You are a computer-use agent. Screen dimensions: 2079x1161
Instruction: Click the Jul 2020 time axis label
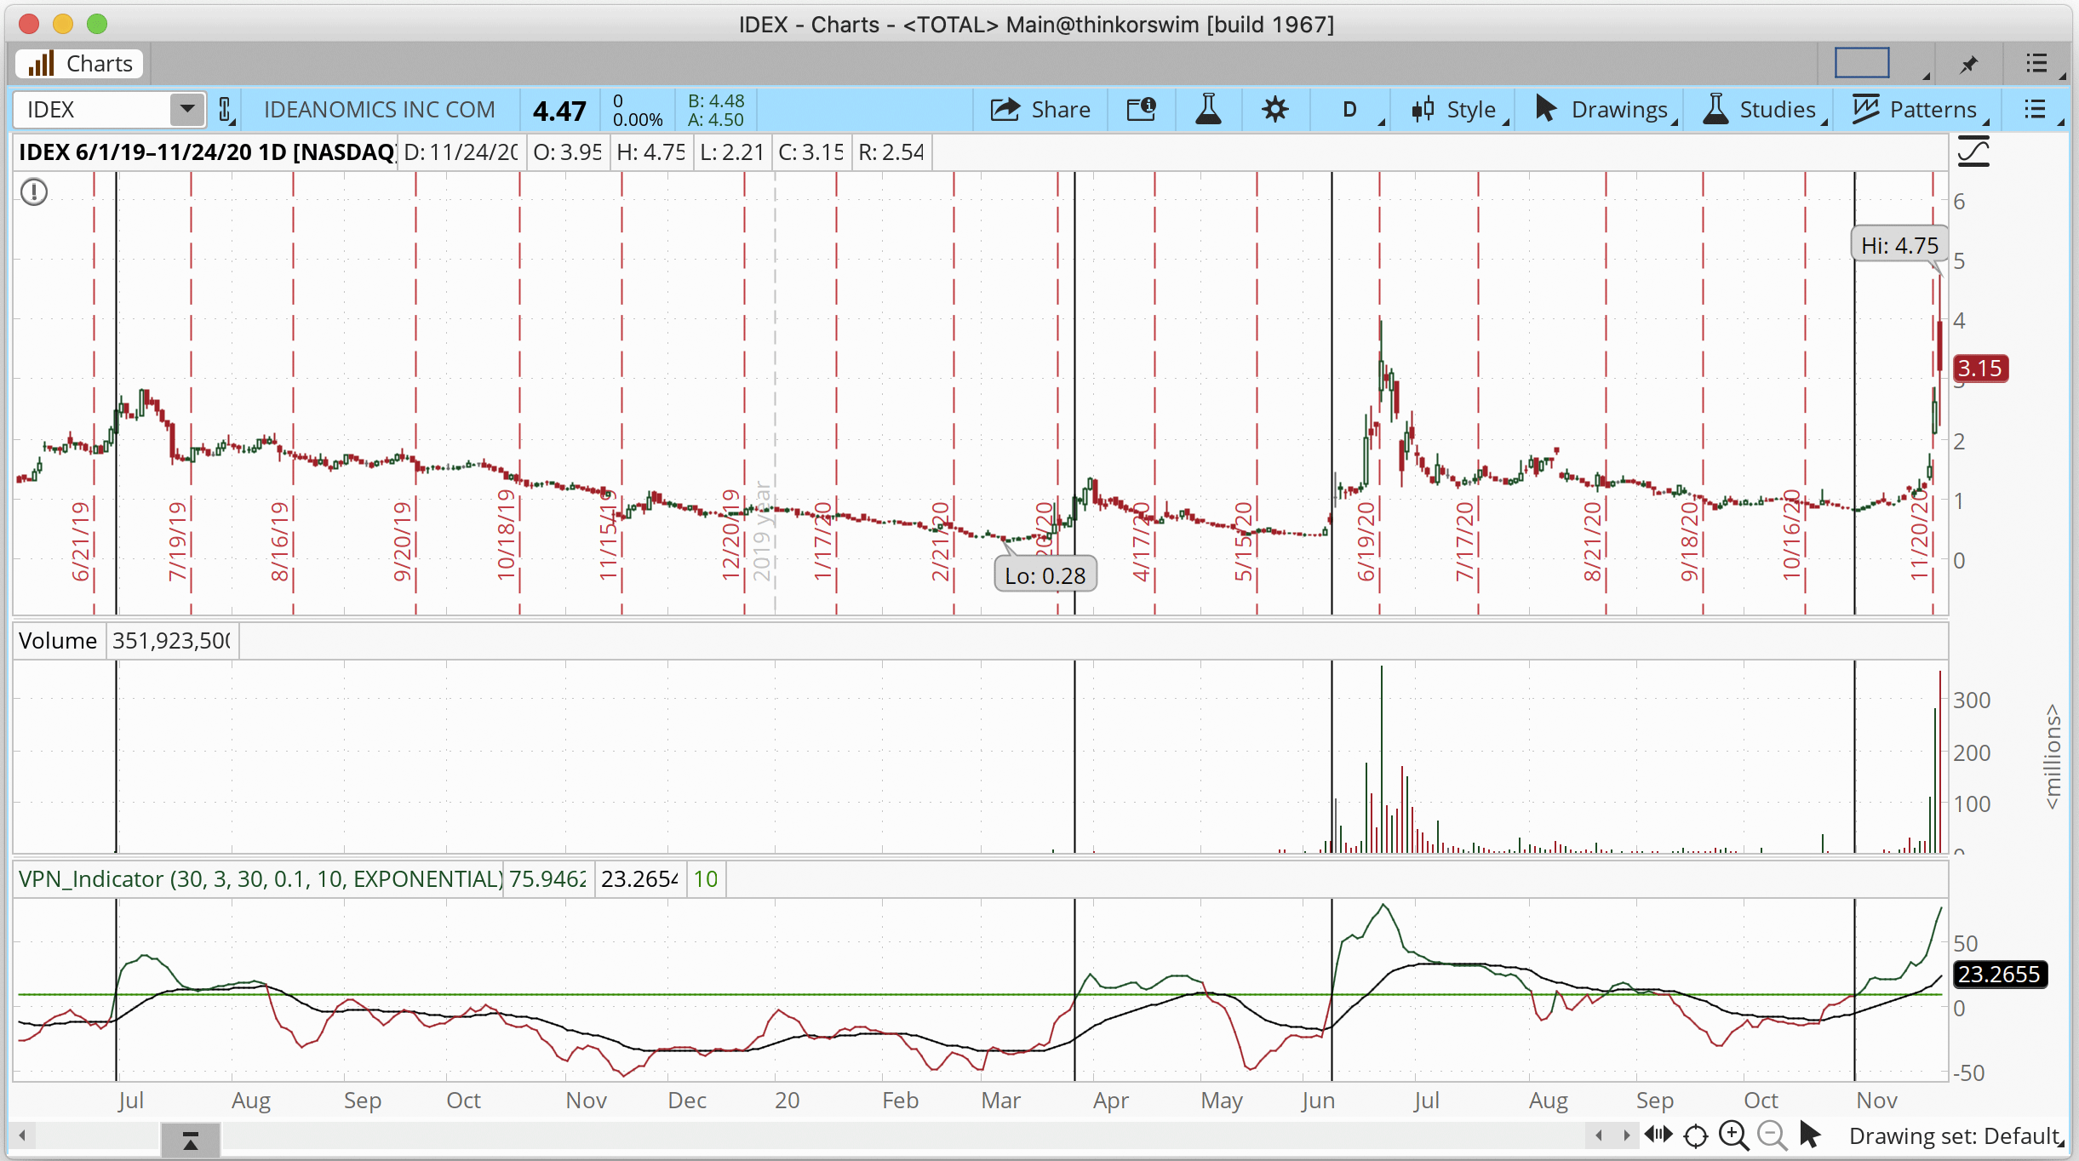1426,1100
